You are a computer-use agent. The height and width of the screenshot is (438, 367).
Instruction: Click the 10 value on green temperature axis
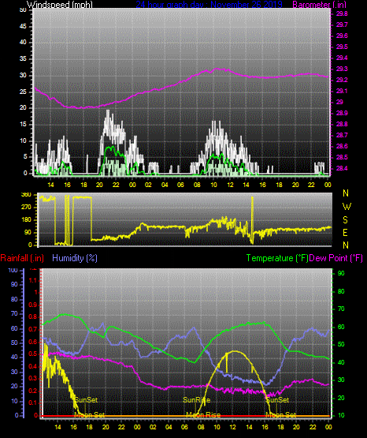coord(341,415)
